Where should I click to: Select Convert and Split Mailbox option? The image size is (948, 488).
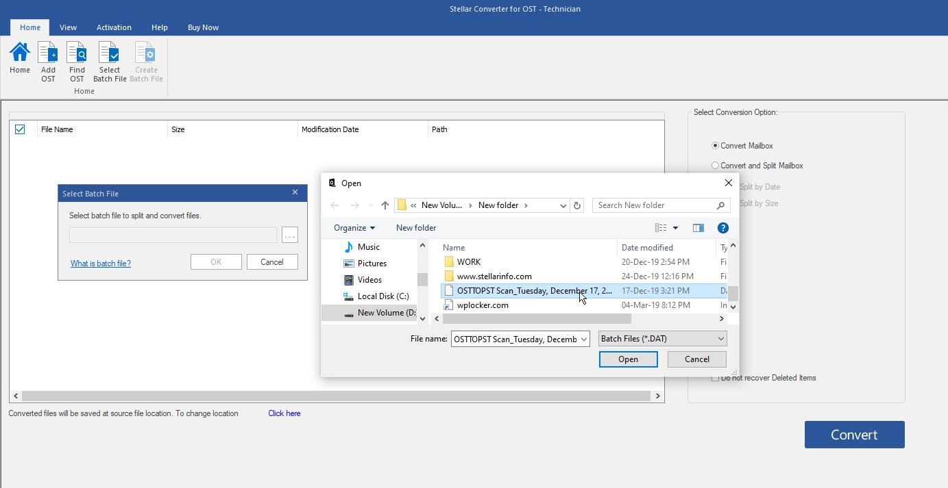715,166
